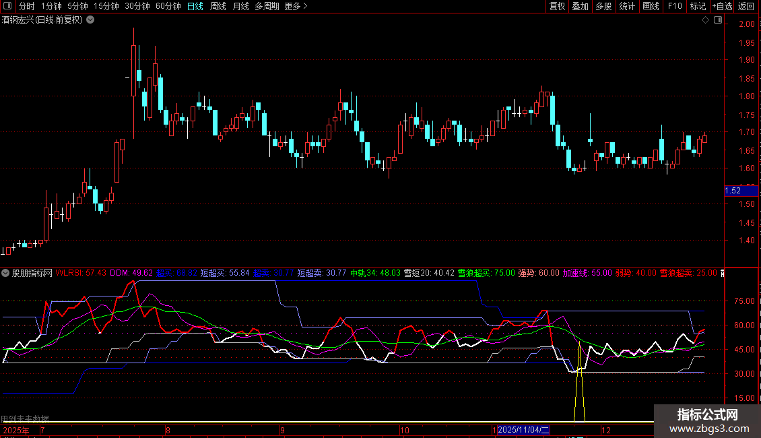Open the 多周期 multi-period view
This screenshot has height=438, width=761.
click(x=267, y=7)
